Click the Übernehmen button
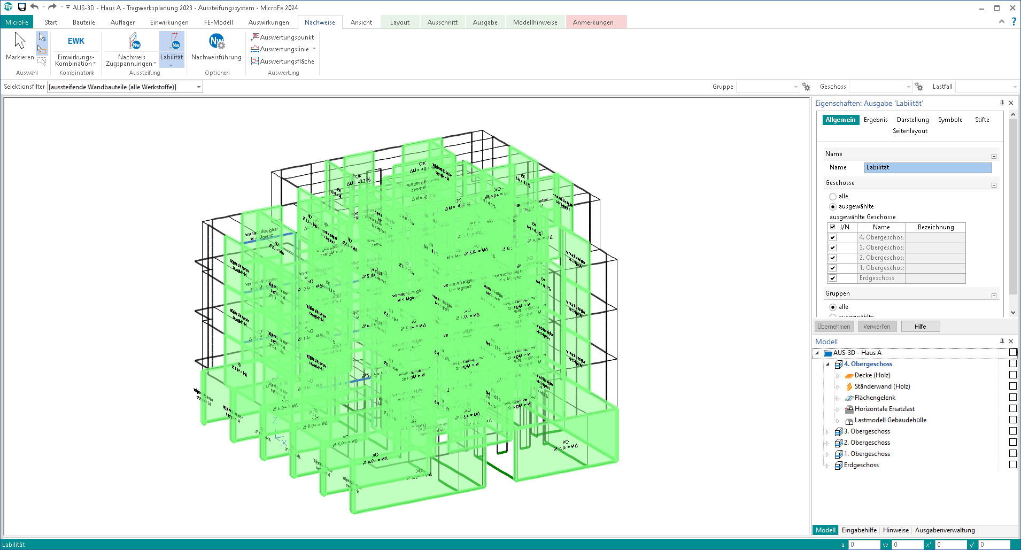Viewport: 1021px width, 550px height. point(833,327)
